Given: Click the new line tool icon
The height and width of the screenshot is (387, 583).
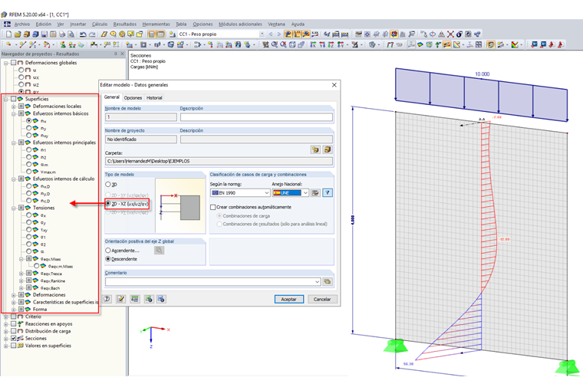Looking at the screenshot, I should (x=22, y=44).
